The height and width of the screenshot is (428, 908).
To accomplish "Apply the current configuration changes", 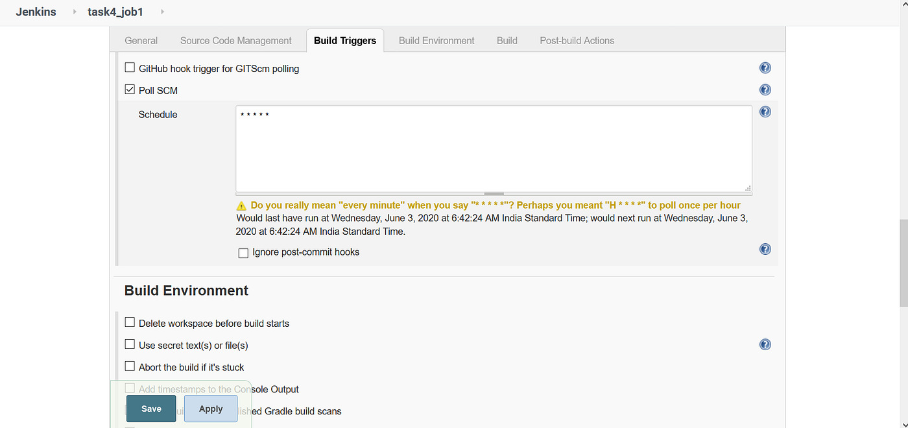I will (210, 409).
